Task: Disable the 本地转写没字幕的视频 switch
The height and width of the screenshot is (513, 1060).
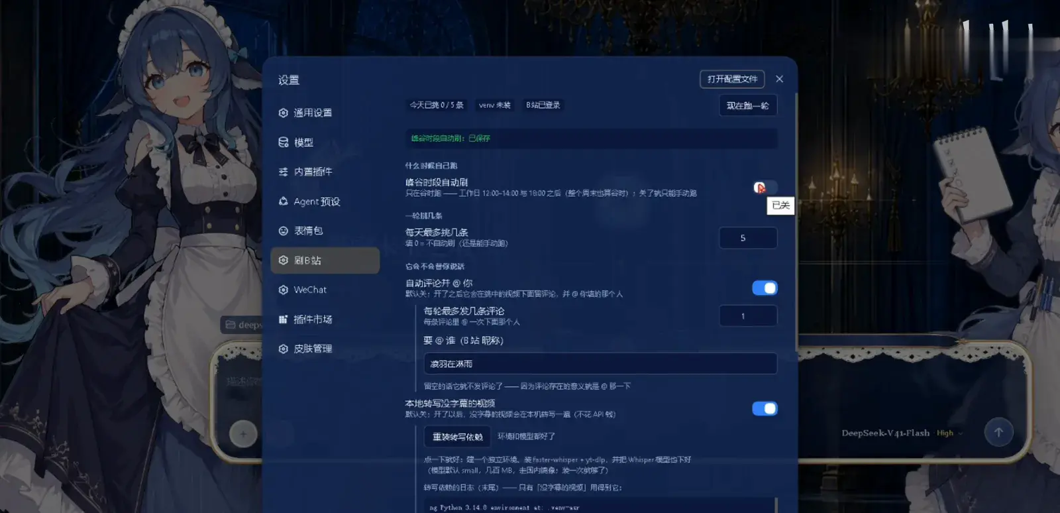Action: coord(765,408)
